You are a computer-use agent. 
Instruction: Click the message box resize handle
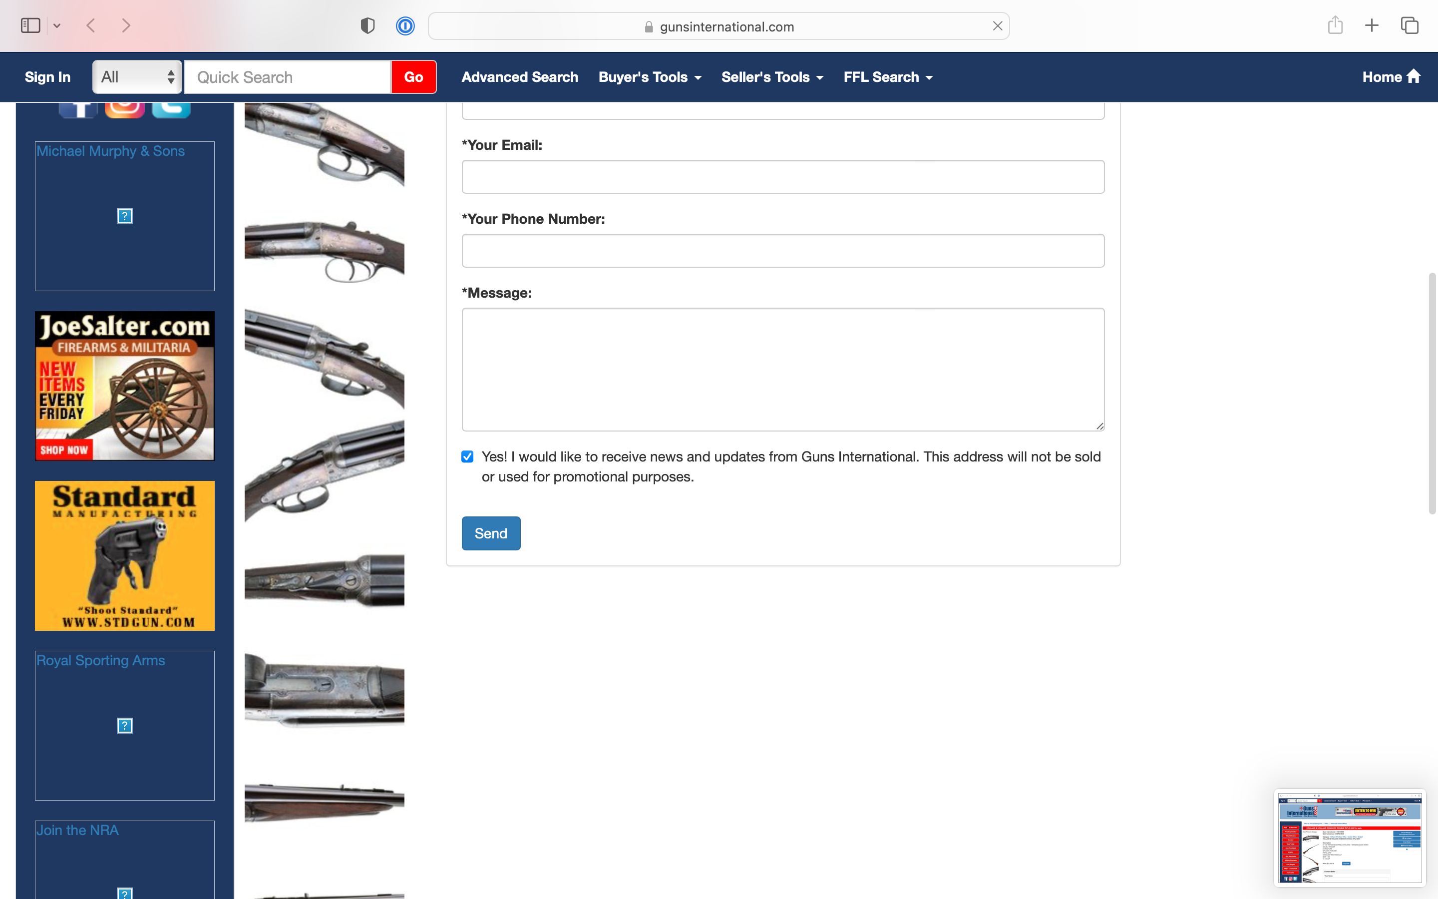click(x=1100, y=426)
